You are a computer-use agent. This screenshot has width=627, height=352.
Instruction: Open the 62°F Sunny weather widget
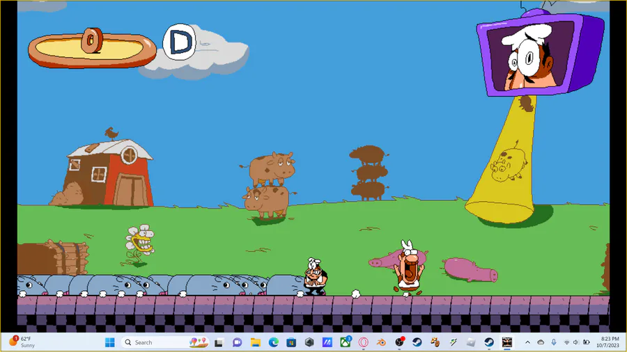click(x=22, y=342)
